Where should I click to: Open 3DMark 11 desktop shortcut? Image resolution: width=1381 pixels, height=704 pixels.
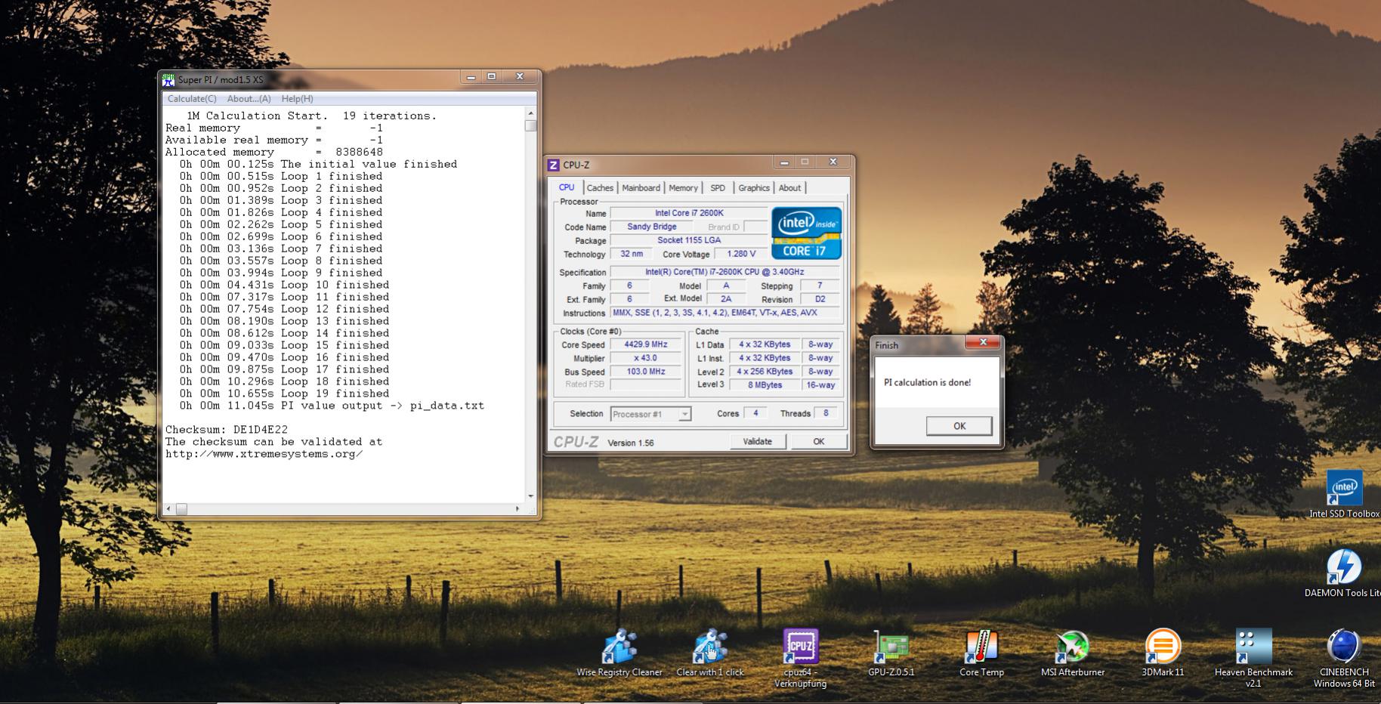[1163, 654]
